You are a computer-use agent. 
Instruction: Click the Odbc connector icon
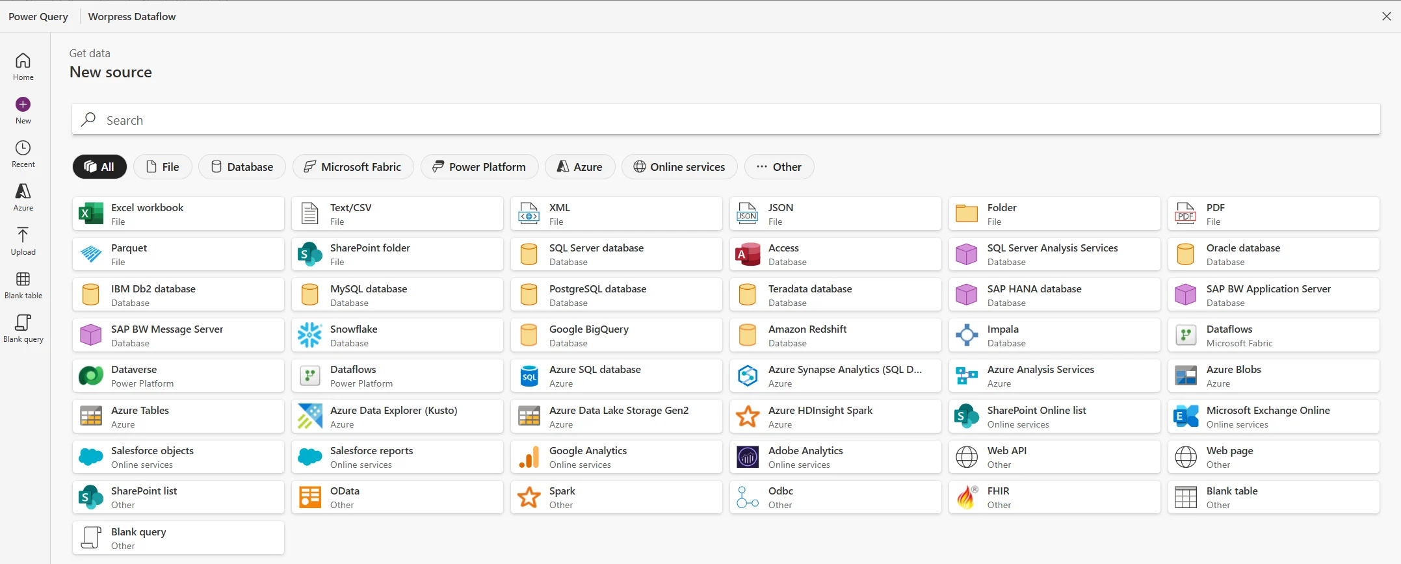[748, 497]
